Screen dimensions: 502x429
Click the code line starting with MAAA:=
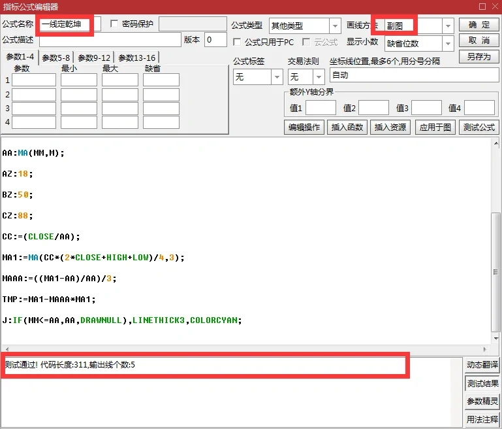[59, 279]
